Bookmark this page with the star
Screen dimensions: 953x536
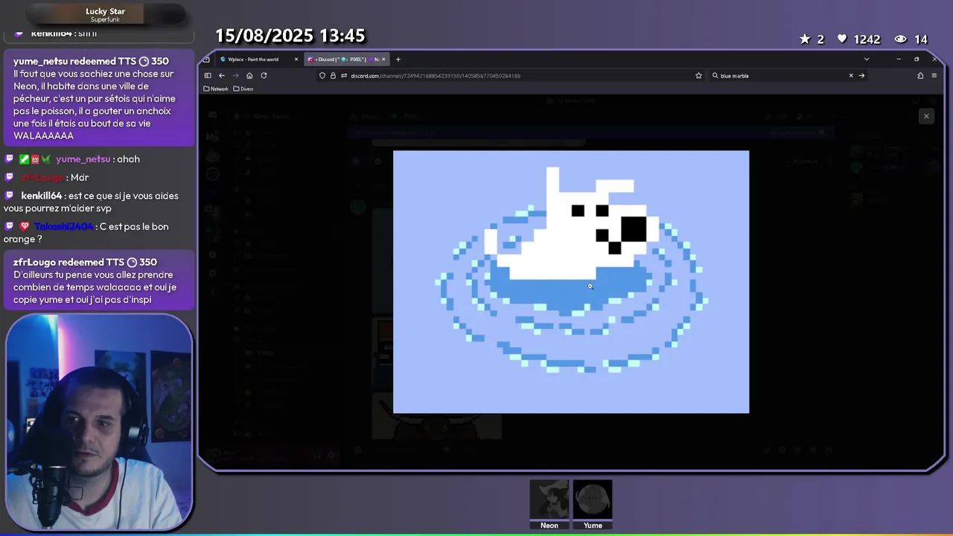(698, 75)
